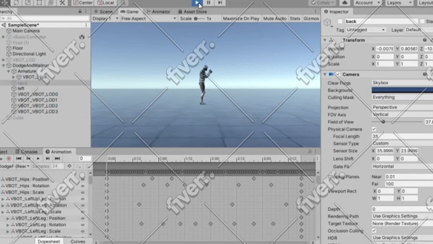Jump to last animation keyframe
This screenshot has width=433, height=244.
coord(57,159)
